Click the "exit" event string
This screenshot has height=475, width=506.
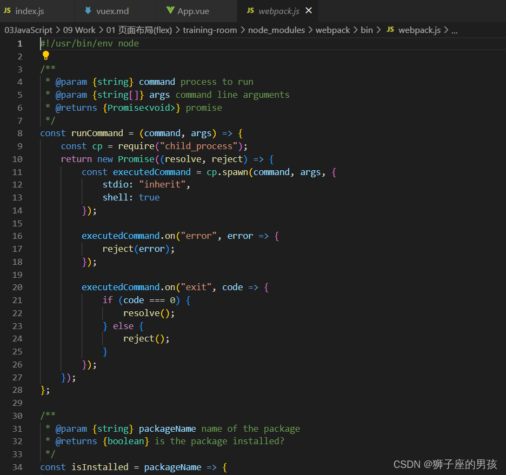196,287
